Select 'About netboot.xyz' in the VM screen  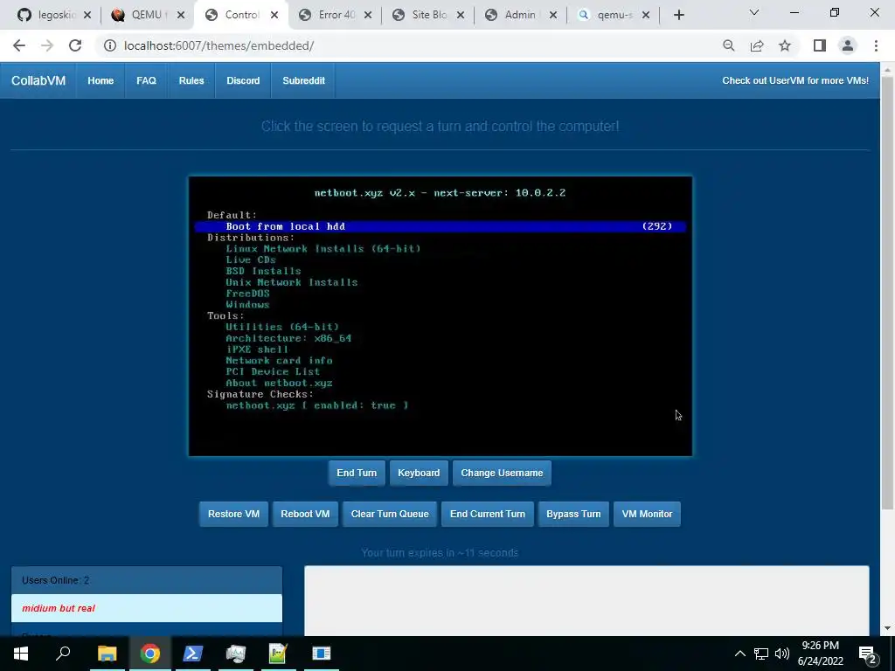pyautogui.click(x=279, y=383)
